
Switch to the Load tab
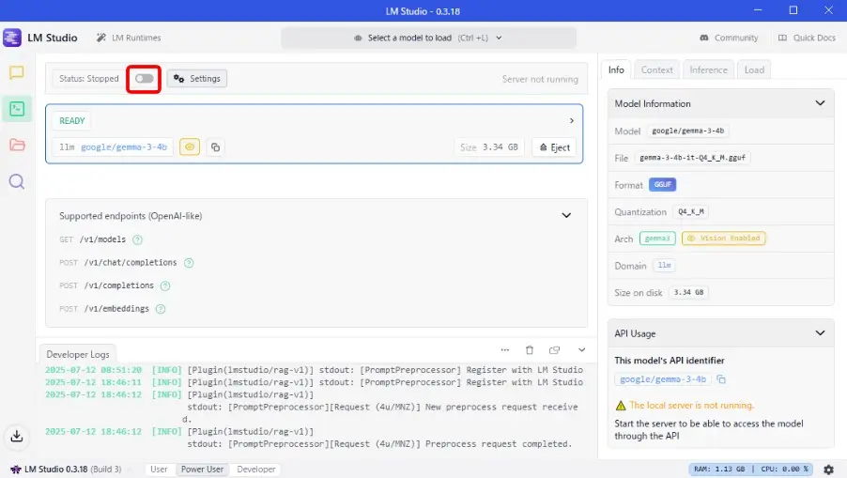coord(754,69)
